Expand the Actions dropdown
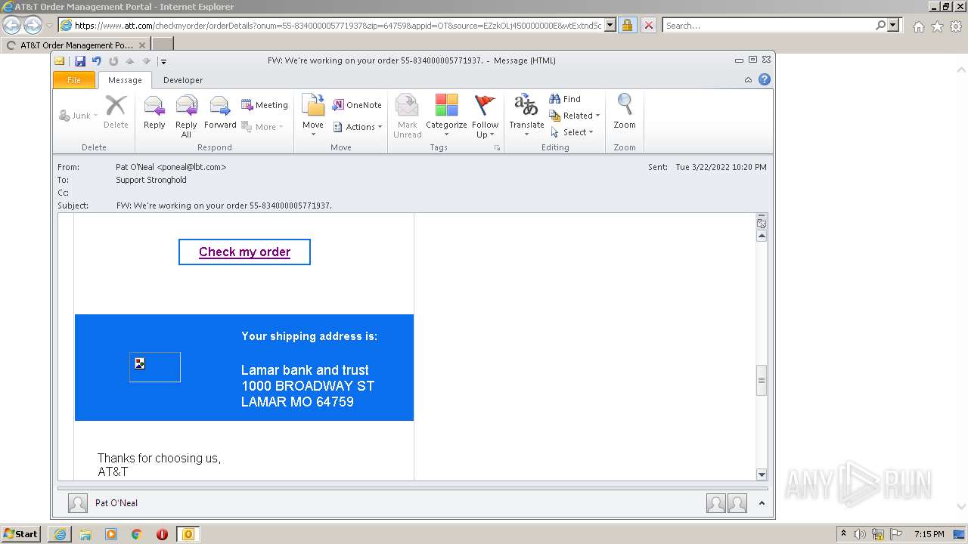The height and width of the screenshot is (544, 968). [x=358, y=127]
